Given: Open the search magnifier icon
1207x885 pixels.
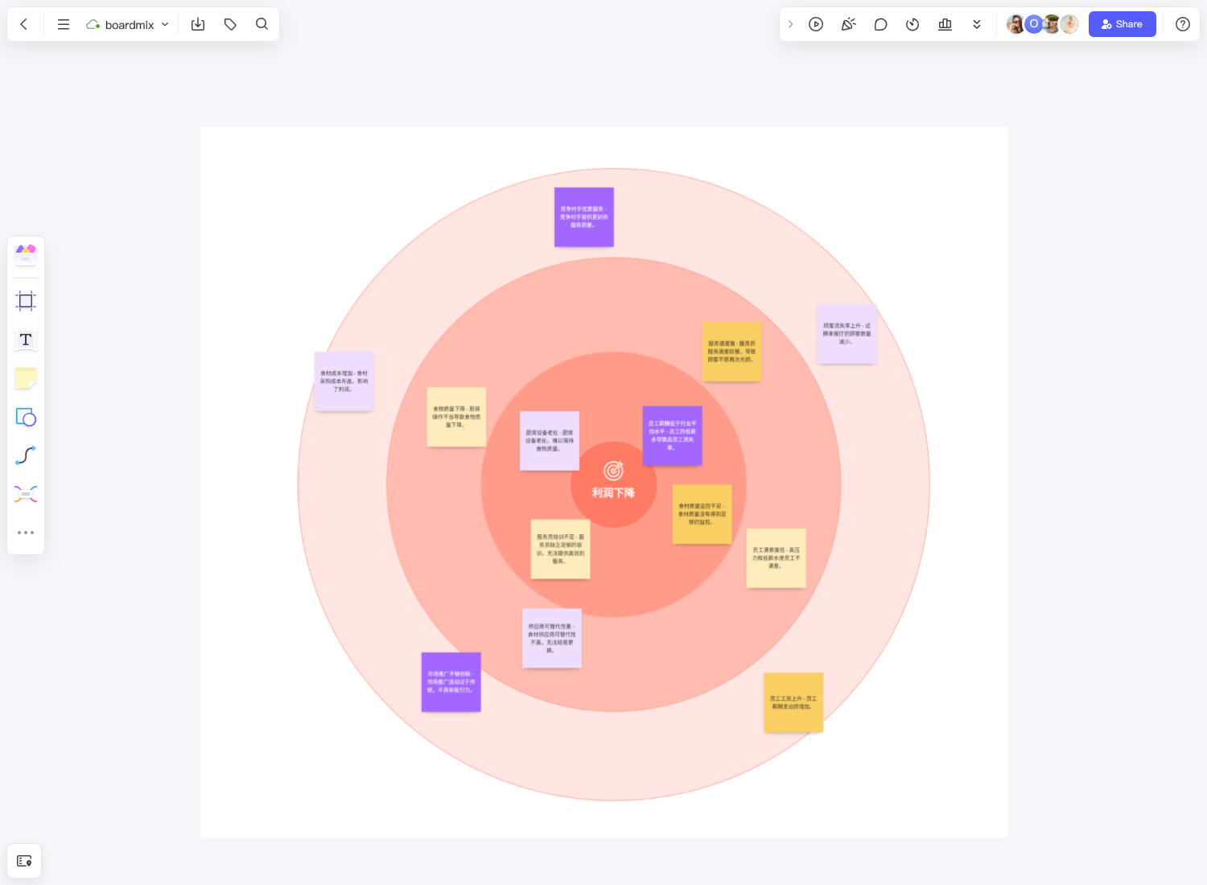Looking at the screenshot, I should click(x=262, y=24).
